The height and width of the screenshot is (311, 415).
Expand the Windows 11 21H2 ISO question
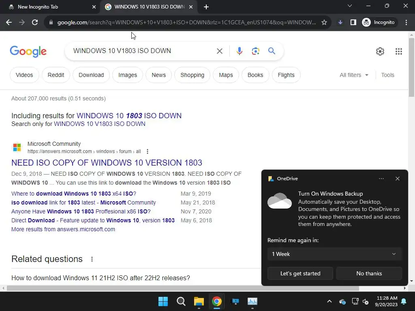(x=101, y=278)
